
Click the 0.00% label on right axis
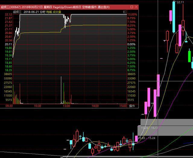[x=131, y=44]
